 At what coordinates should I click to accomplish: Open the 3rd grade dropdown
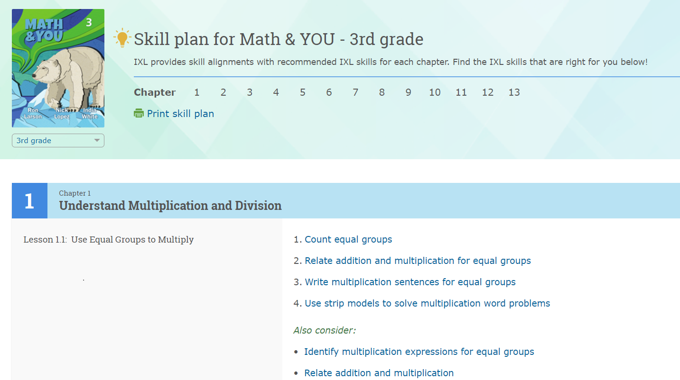click(58, 141)
